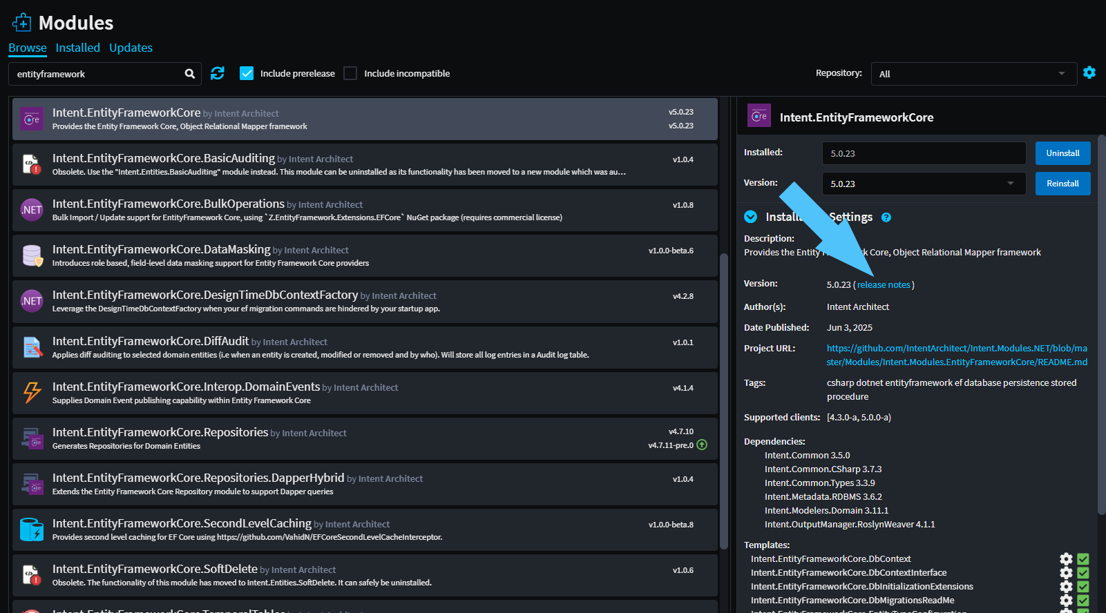1106x613 pixels.
Task: Open settings gear for DbMigrationsReadMe template
Action: click(x=1067, y=601)
